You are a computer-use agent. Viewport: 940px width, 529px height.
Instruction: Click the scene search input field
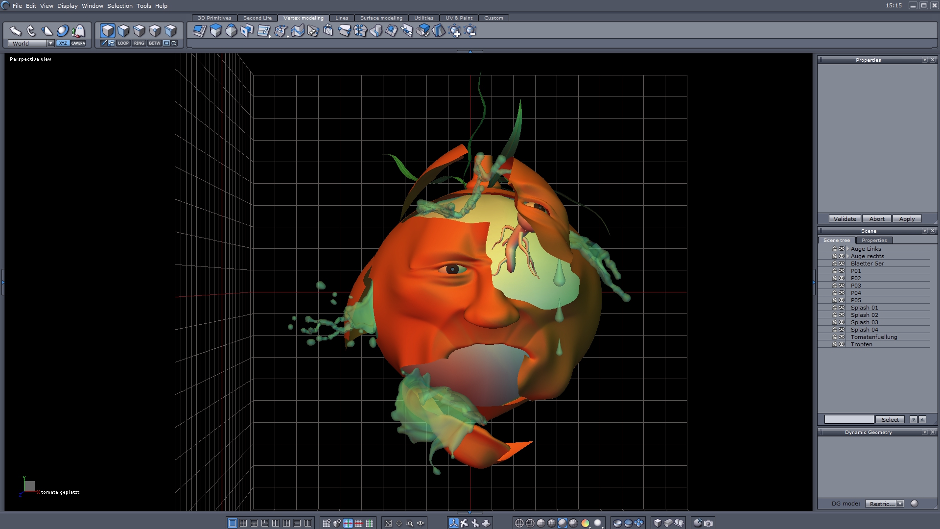tap(849, 419)
